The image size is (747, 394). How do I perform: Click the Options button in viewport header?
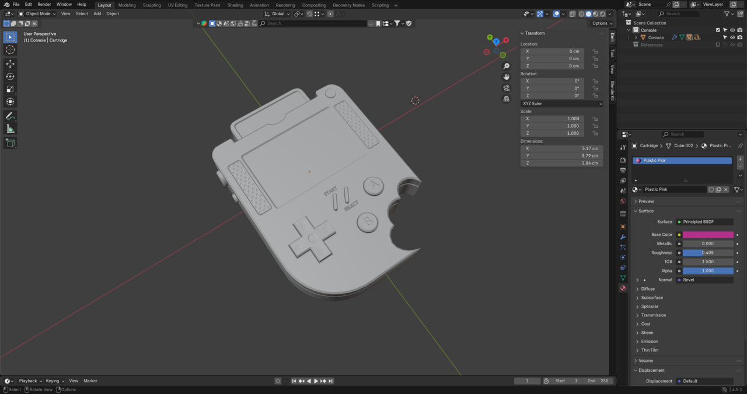(602, 23)
